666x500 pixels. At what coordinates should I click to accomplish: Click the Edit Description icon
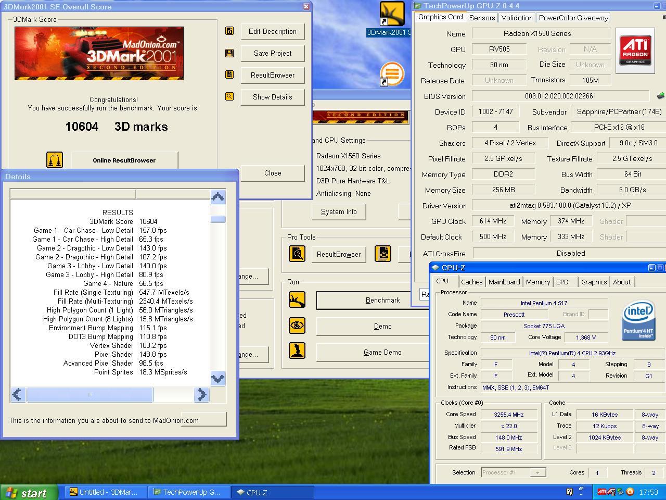229,31
